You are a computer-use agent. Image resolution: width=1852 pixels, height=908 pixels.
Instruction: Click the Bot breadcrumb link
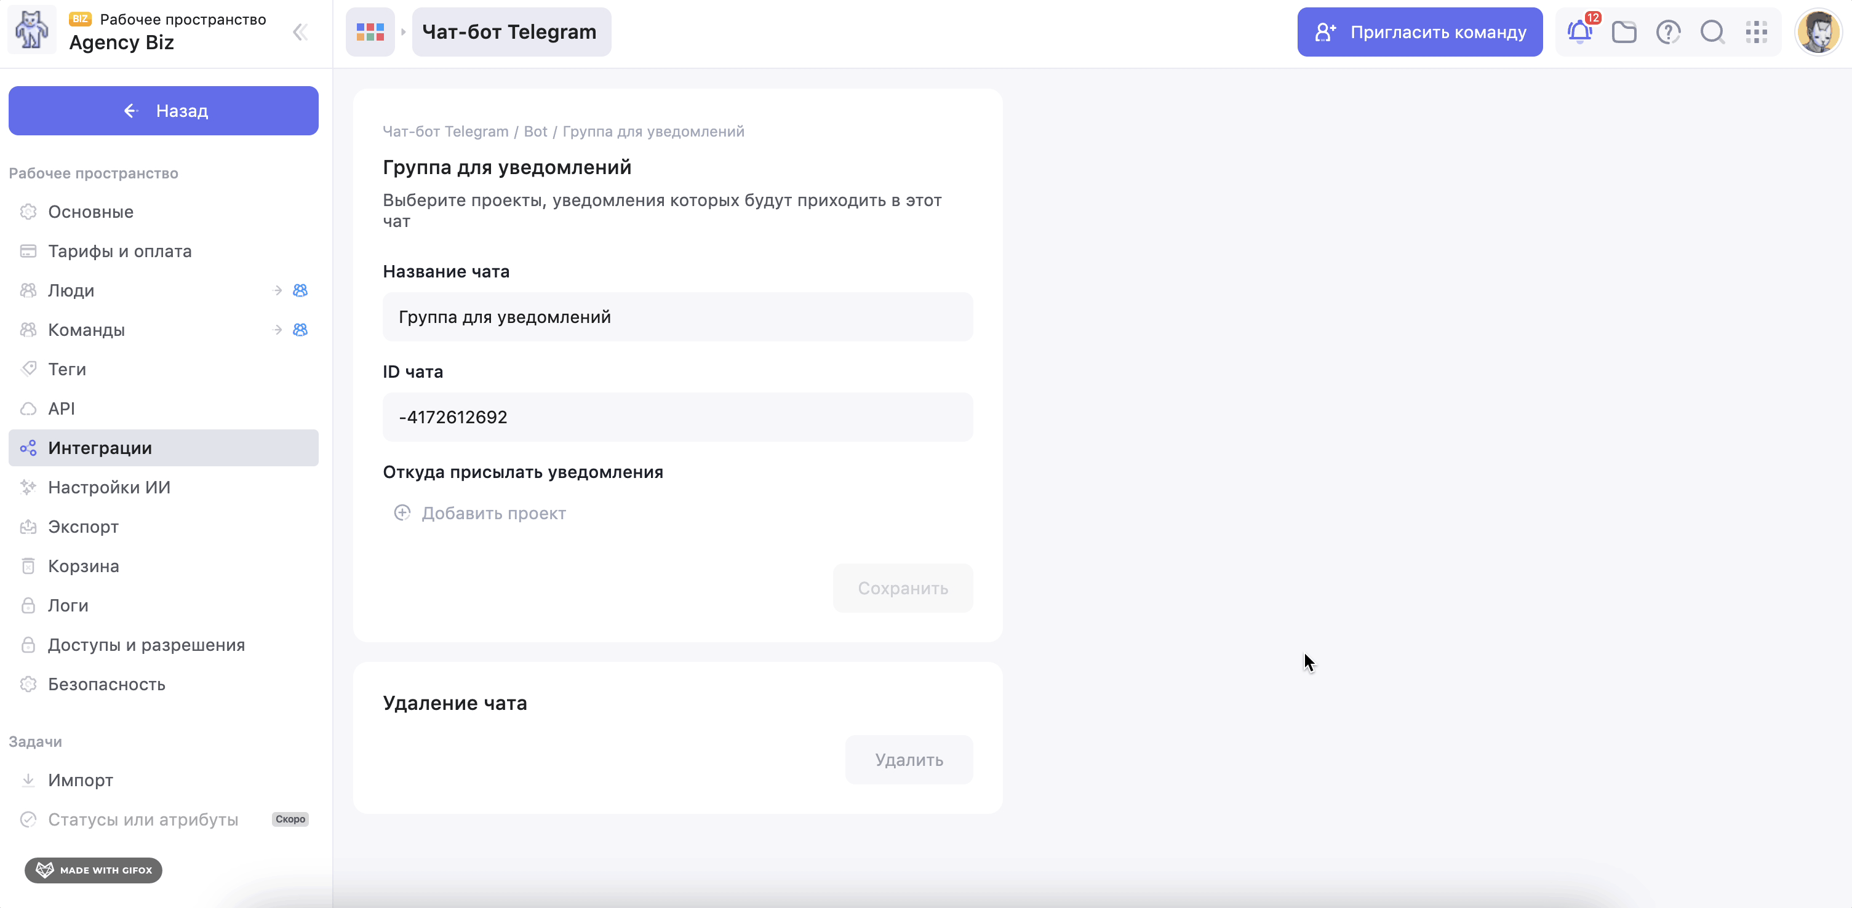coord(535,132)
